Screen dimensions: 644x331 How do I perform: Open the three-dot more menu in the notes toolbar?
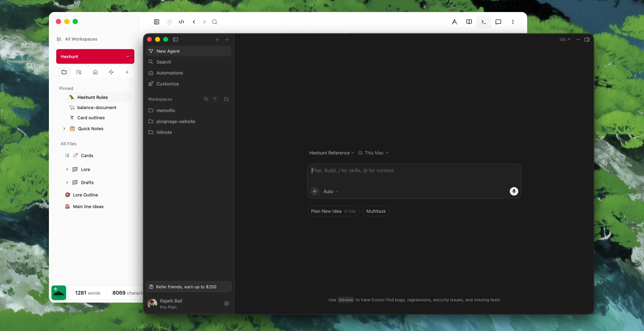(x=513, y=22)
